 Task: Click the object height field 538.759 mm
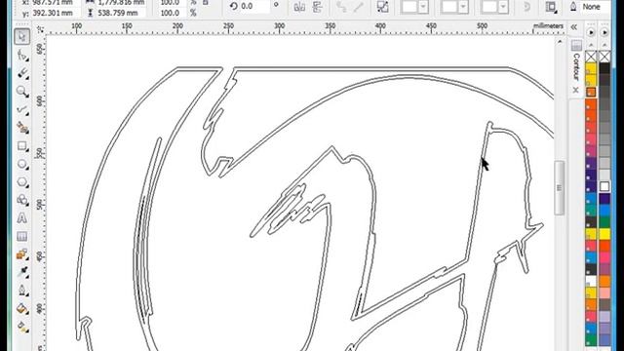(x=121, y=13)
